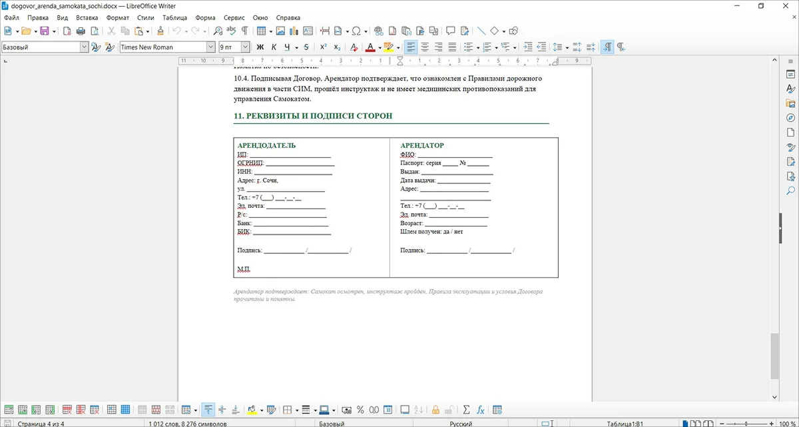This screenshot has height=427, width=799.
Task: Run the spelling check (abc) icon
Action: pyautogui.click(x=231, y=31)
